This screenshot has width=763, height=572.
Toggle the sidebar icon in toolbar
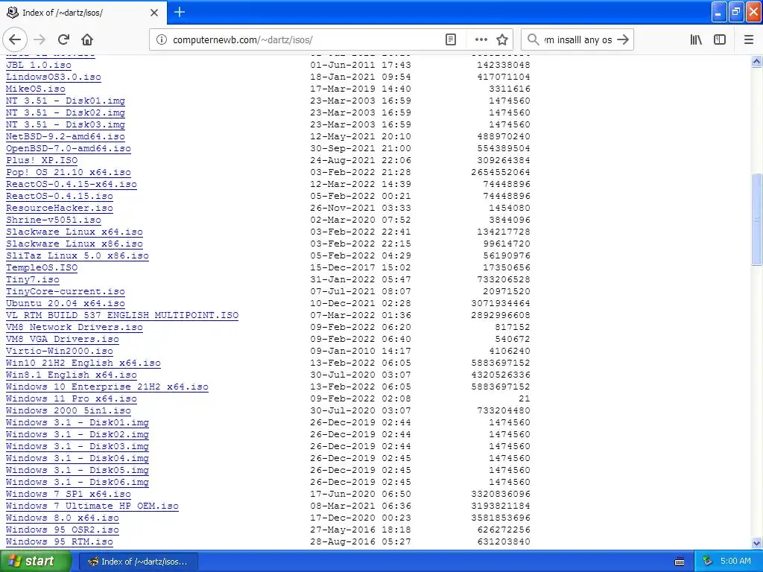coord(720,39)
